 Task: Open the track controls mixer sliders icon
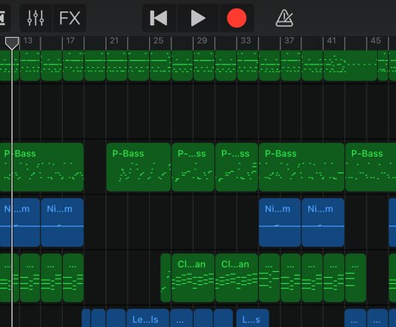[x=35, y=18]
